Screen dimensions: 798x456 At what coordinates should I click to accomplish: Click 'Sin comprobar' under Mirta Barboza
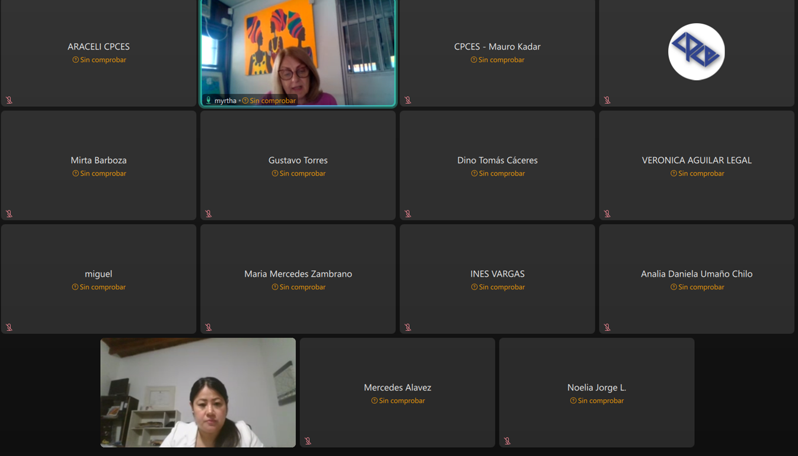click(103, 174)
